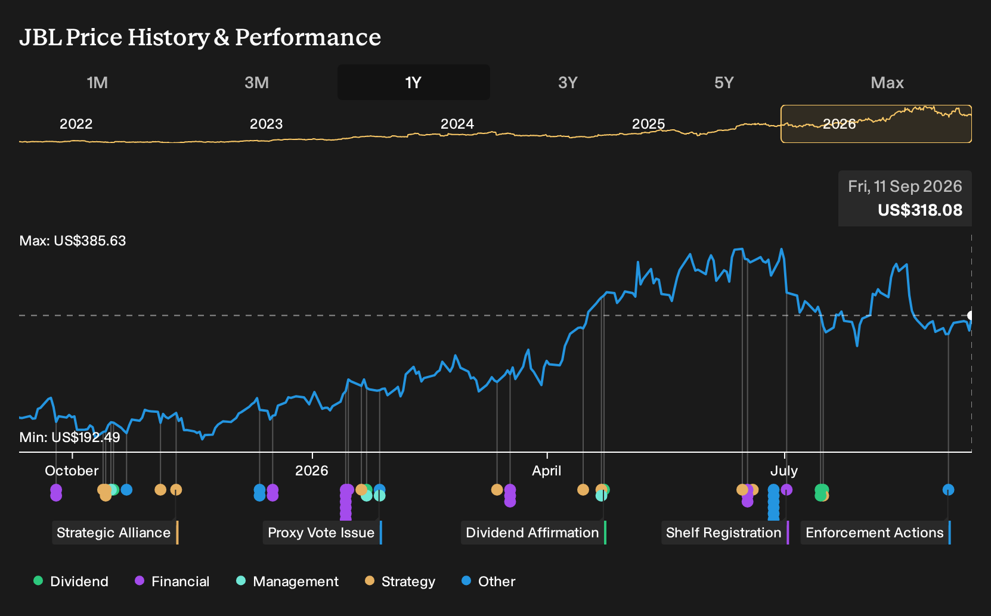Open the Strategic Alliance event label
The image size is (991, 616).
pyautogui.click(x=115, y=533)
